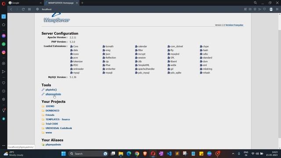
Task: Select the 'apache2handler' extension text
Action: pyautogui.click(x=146, y=69)
